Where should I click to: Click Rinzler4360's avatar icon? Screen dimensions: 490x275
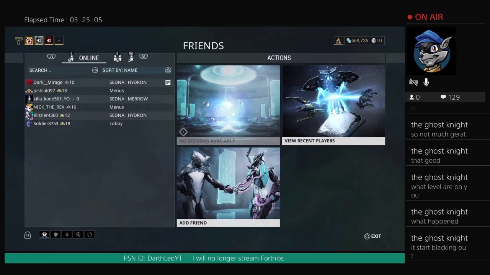point(29,115)
